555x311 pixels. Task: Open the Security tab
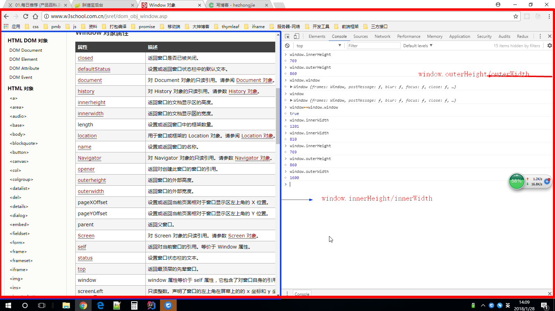click(484, 36)
